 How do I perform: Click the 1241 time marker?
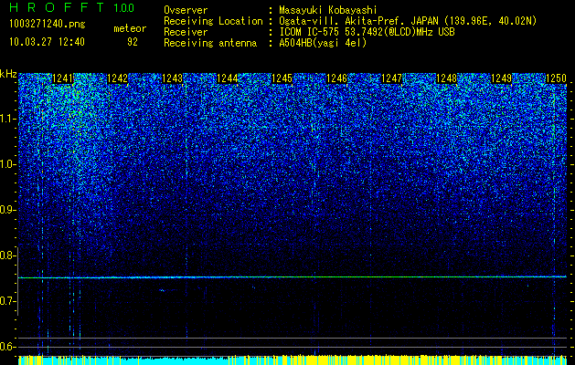(x=63, y=78)
